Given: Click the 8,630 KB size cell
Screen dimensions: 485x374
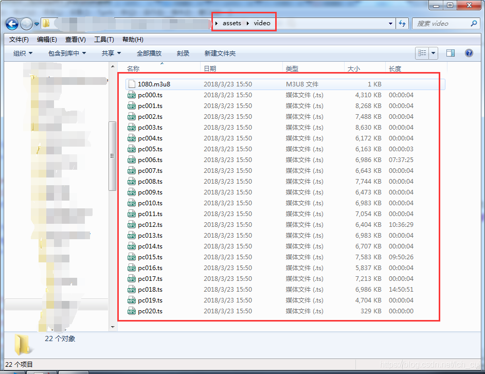Looking at the screenshot, I should coord(368,128).
